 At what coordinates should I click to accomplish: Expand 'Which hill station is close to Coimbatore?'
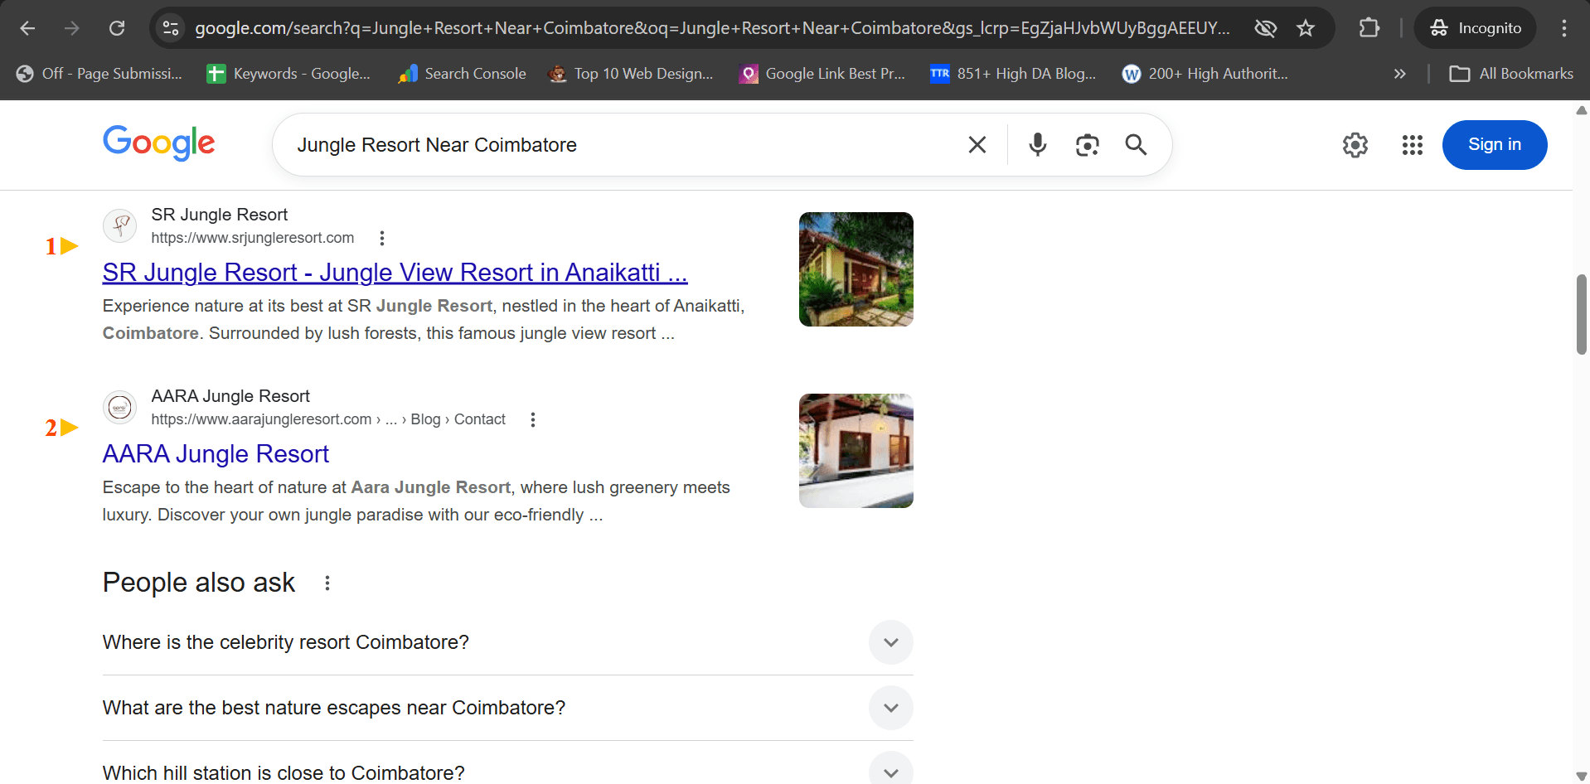point(507,772)
